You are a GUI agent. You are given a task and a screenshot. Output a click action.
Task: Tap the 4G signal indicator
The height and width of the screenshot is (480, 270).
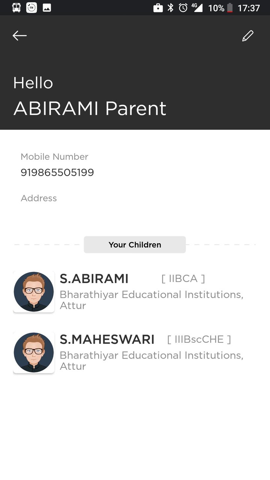(x=196, y=8)
